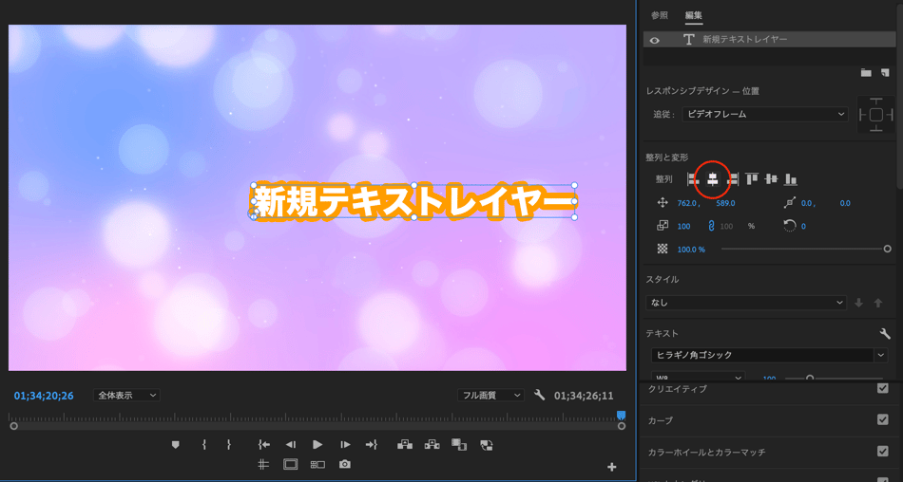Open the button editor plus icon
This screenshot has height=482, width=903.
611,467
